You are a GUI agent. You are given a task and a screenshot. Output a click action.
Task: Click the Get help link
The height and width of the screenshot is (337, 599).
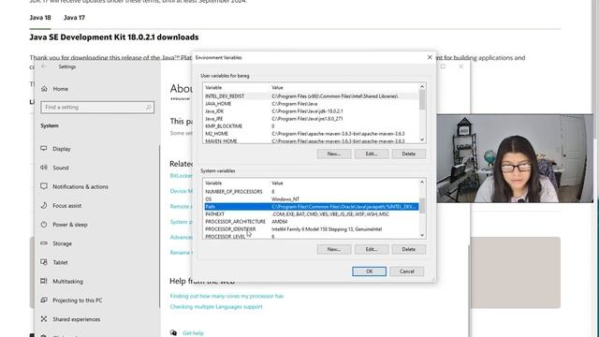[194, 333]
